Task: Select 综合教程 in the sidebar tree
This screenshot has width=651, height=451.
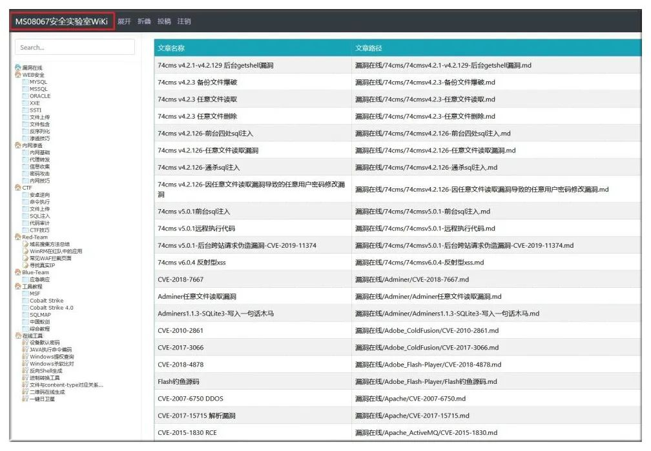Action: click(39, 328)
